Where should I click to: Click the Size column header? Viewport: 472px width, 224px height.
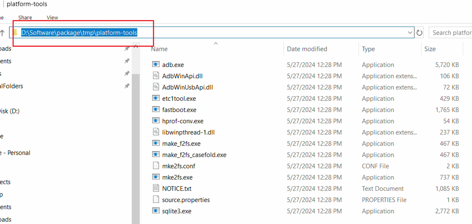coord(430,49)
